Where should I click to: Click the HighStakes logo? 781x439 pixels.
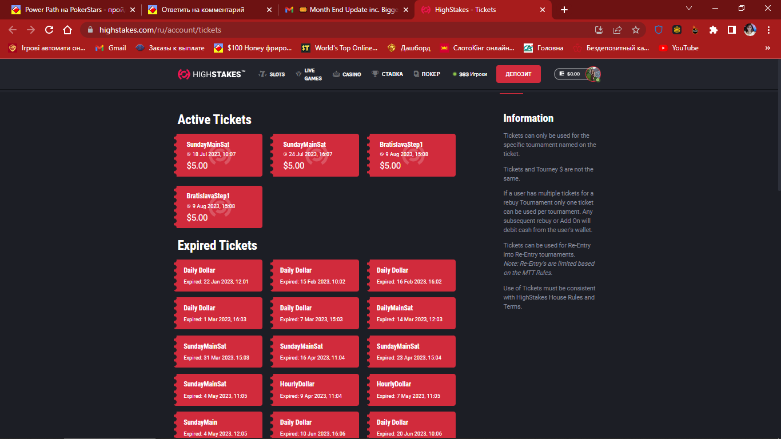tap(212, 74)
